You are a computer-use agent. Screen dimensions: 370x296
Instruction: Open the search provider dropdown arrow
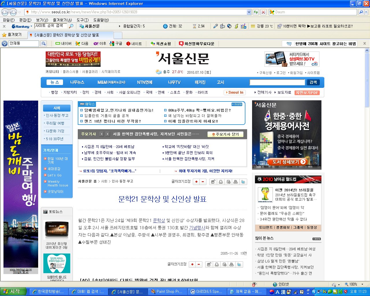click(x=366, y=12)
